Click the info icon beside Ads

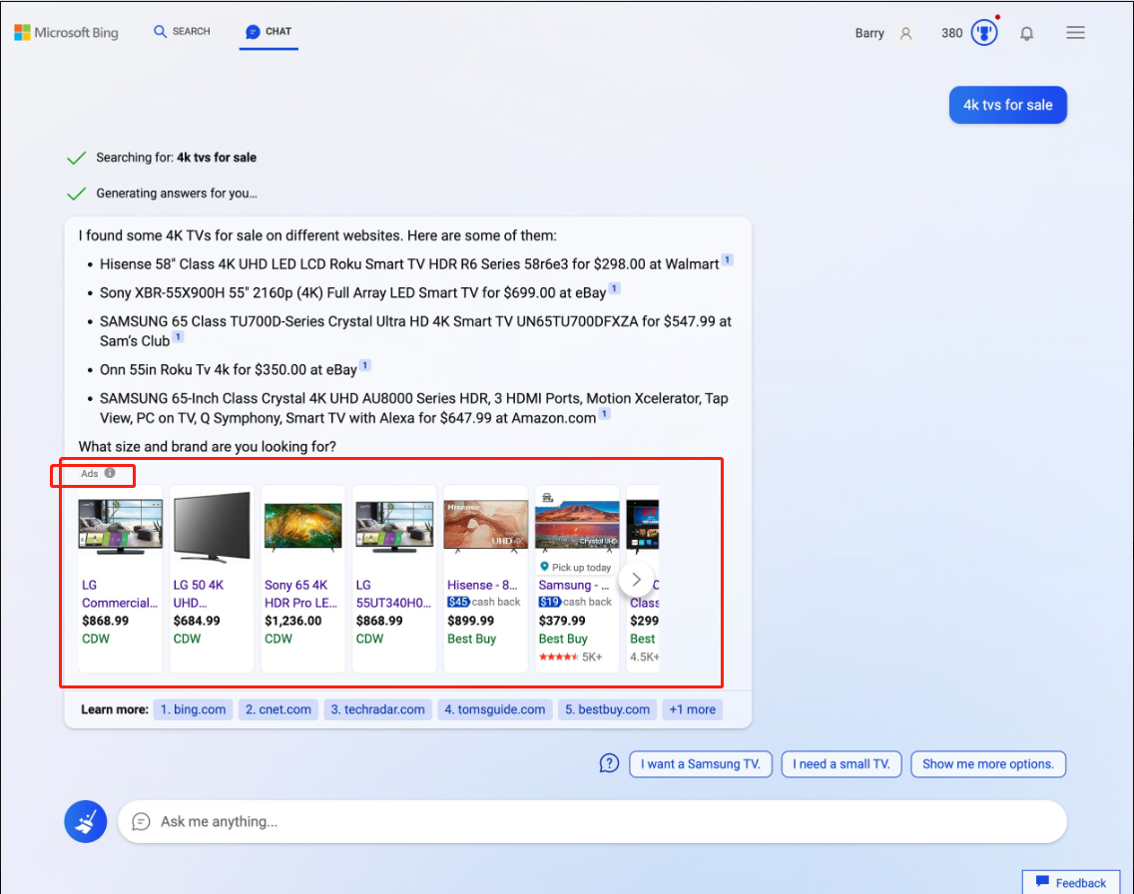pos(110,473)
